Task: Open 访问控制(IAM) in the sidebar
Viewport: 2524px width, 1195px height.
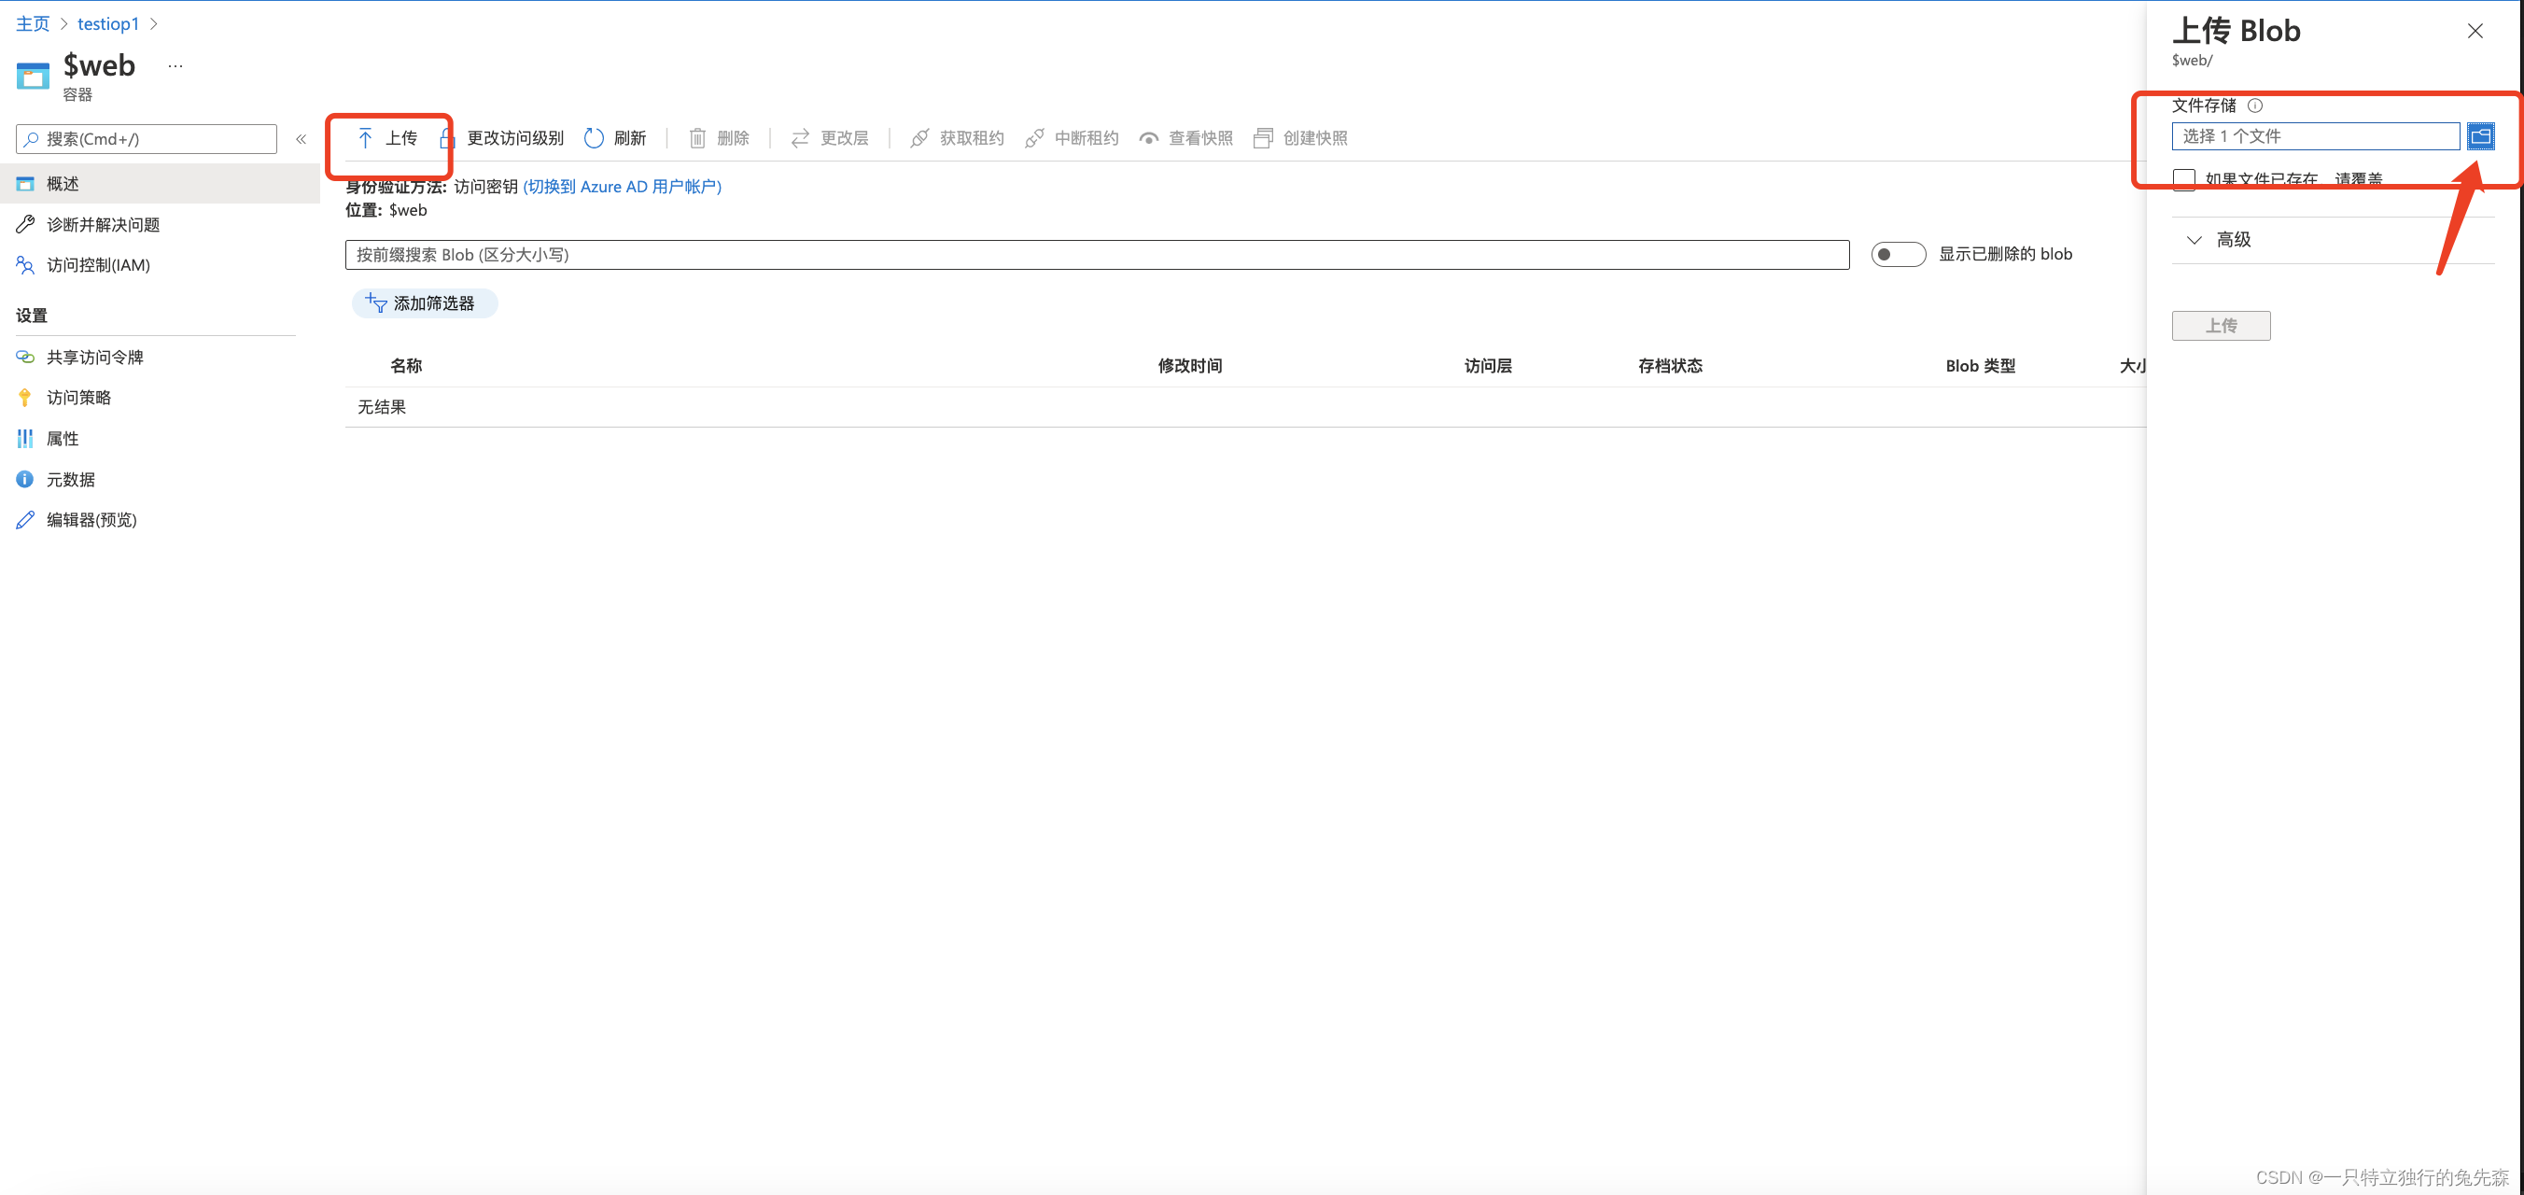Action: coord(98,265)
